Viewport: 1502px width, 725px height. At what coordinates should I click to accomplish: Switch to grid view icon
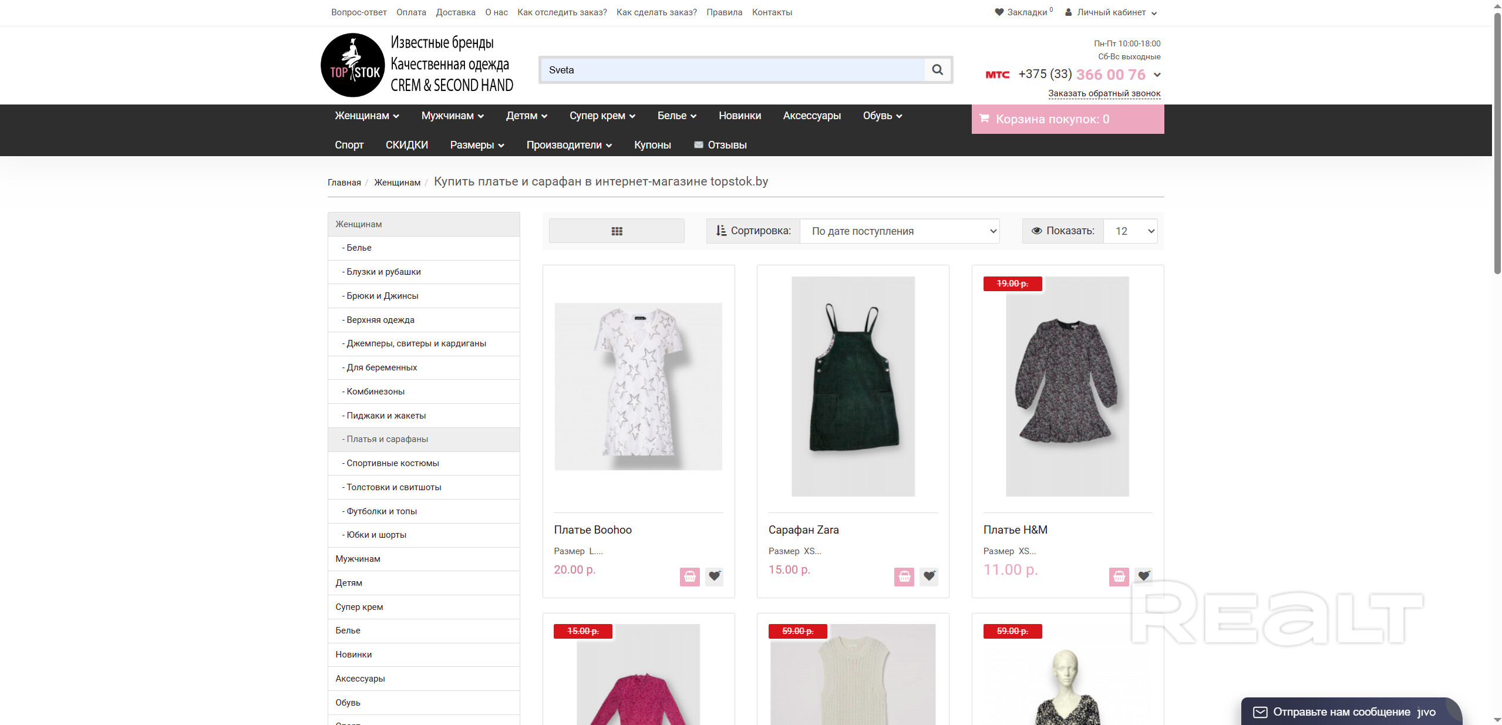[617, 231]
